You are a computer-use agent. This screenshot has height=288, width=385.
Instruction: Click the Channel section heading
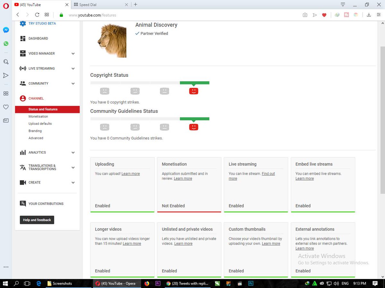coord(36,99)
